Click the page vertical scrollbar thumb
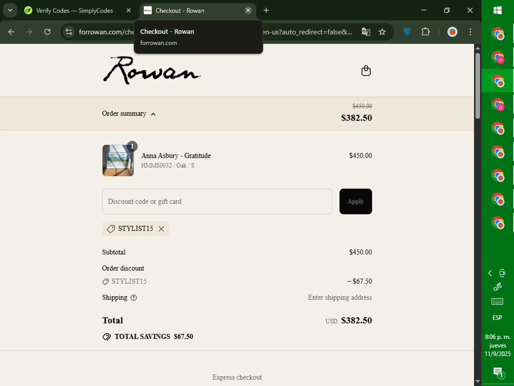The height and width of the screenshot is (386, 514). (x=478, y=86)
